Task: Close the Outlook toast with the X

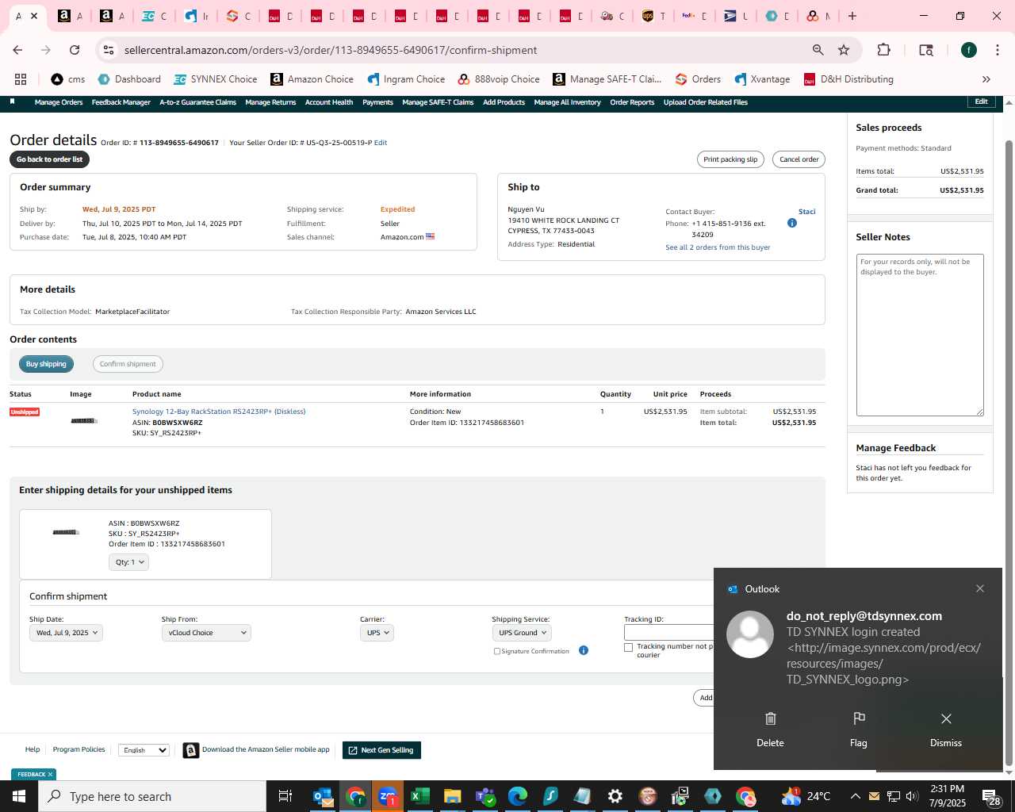Action: (980, 588)
